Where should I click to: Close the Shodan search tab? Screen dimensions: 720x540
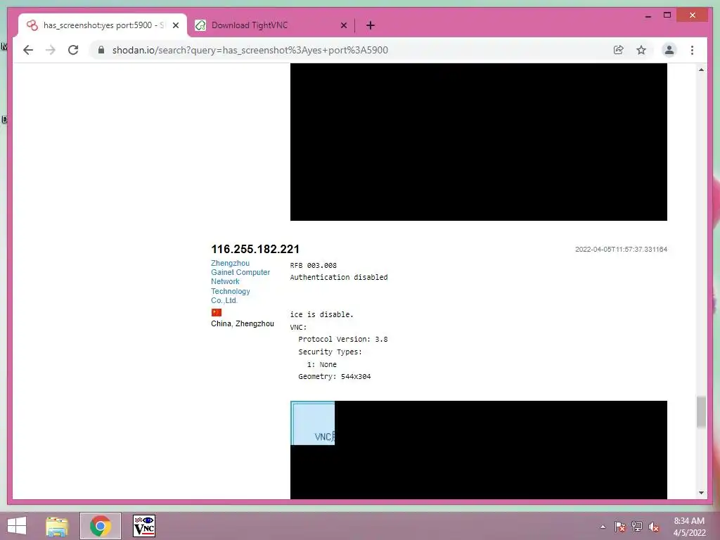(176, 26)
